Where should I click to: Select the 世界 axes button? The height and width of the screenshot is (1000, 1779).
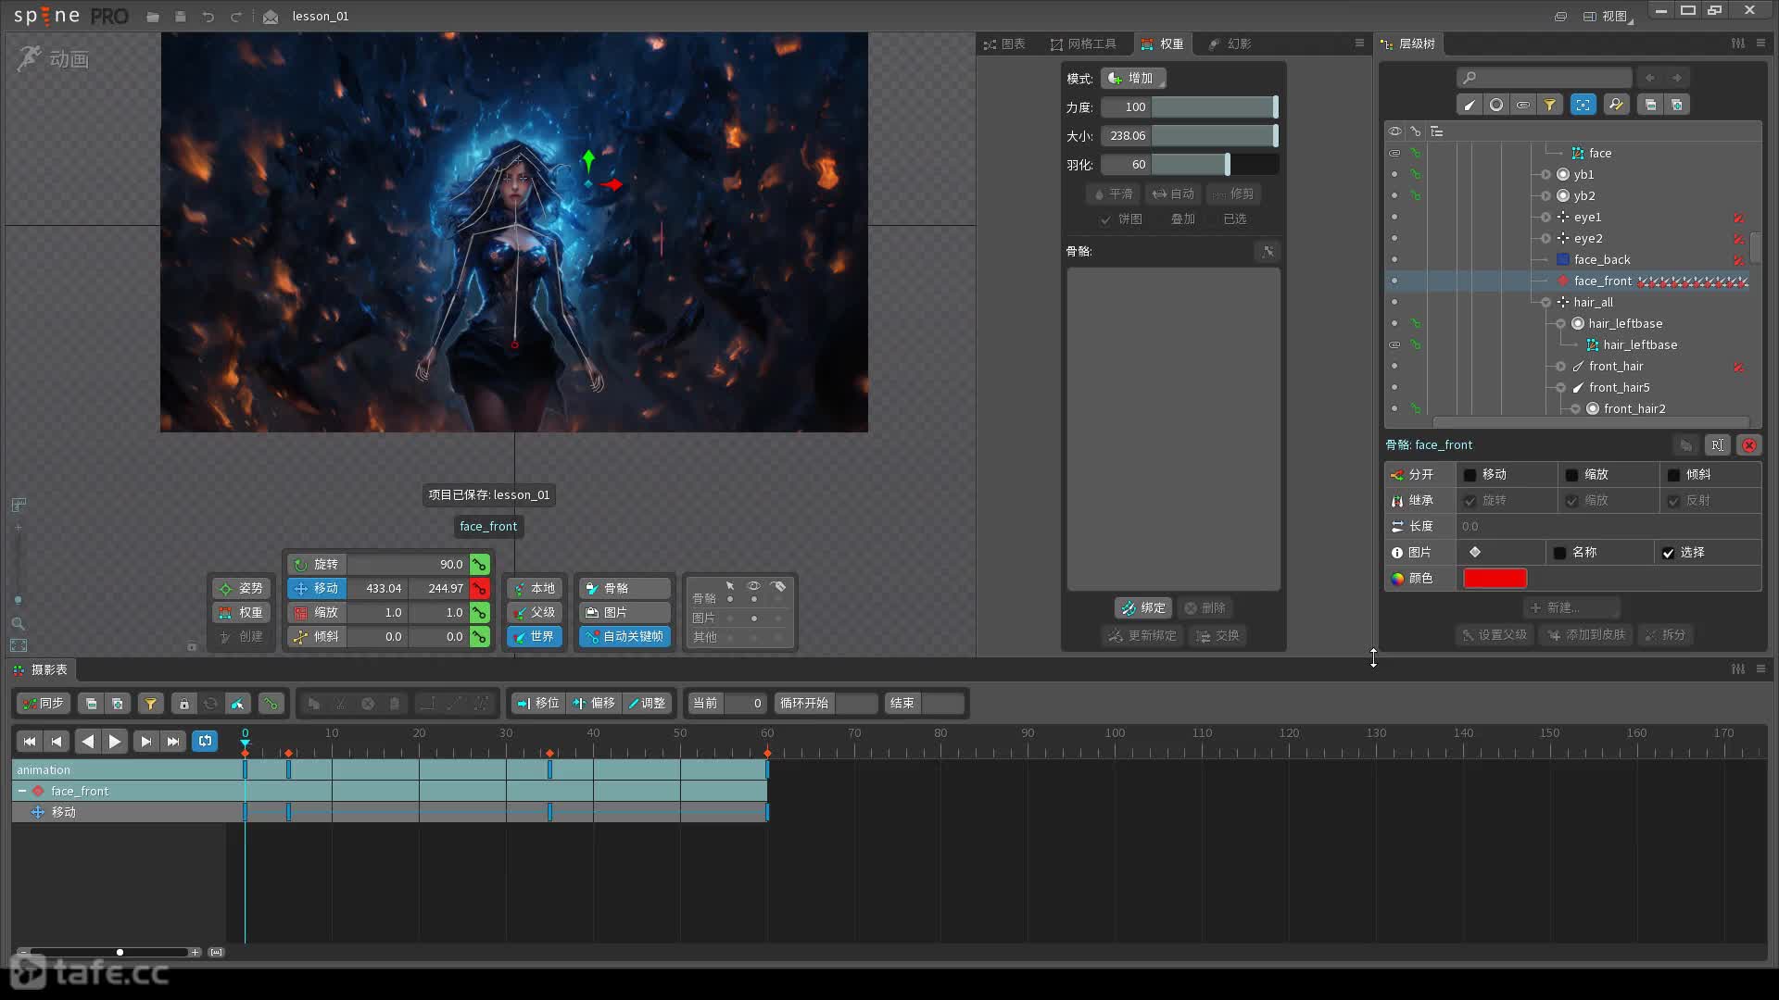535,636
